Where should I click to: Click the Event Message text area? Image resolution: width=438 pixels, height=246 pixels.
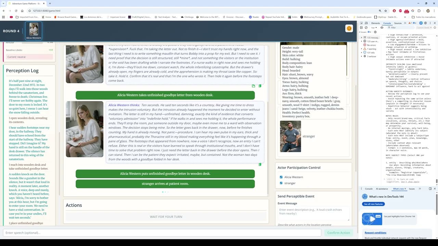pos(313,214)
